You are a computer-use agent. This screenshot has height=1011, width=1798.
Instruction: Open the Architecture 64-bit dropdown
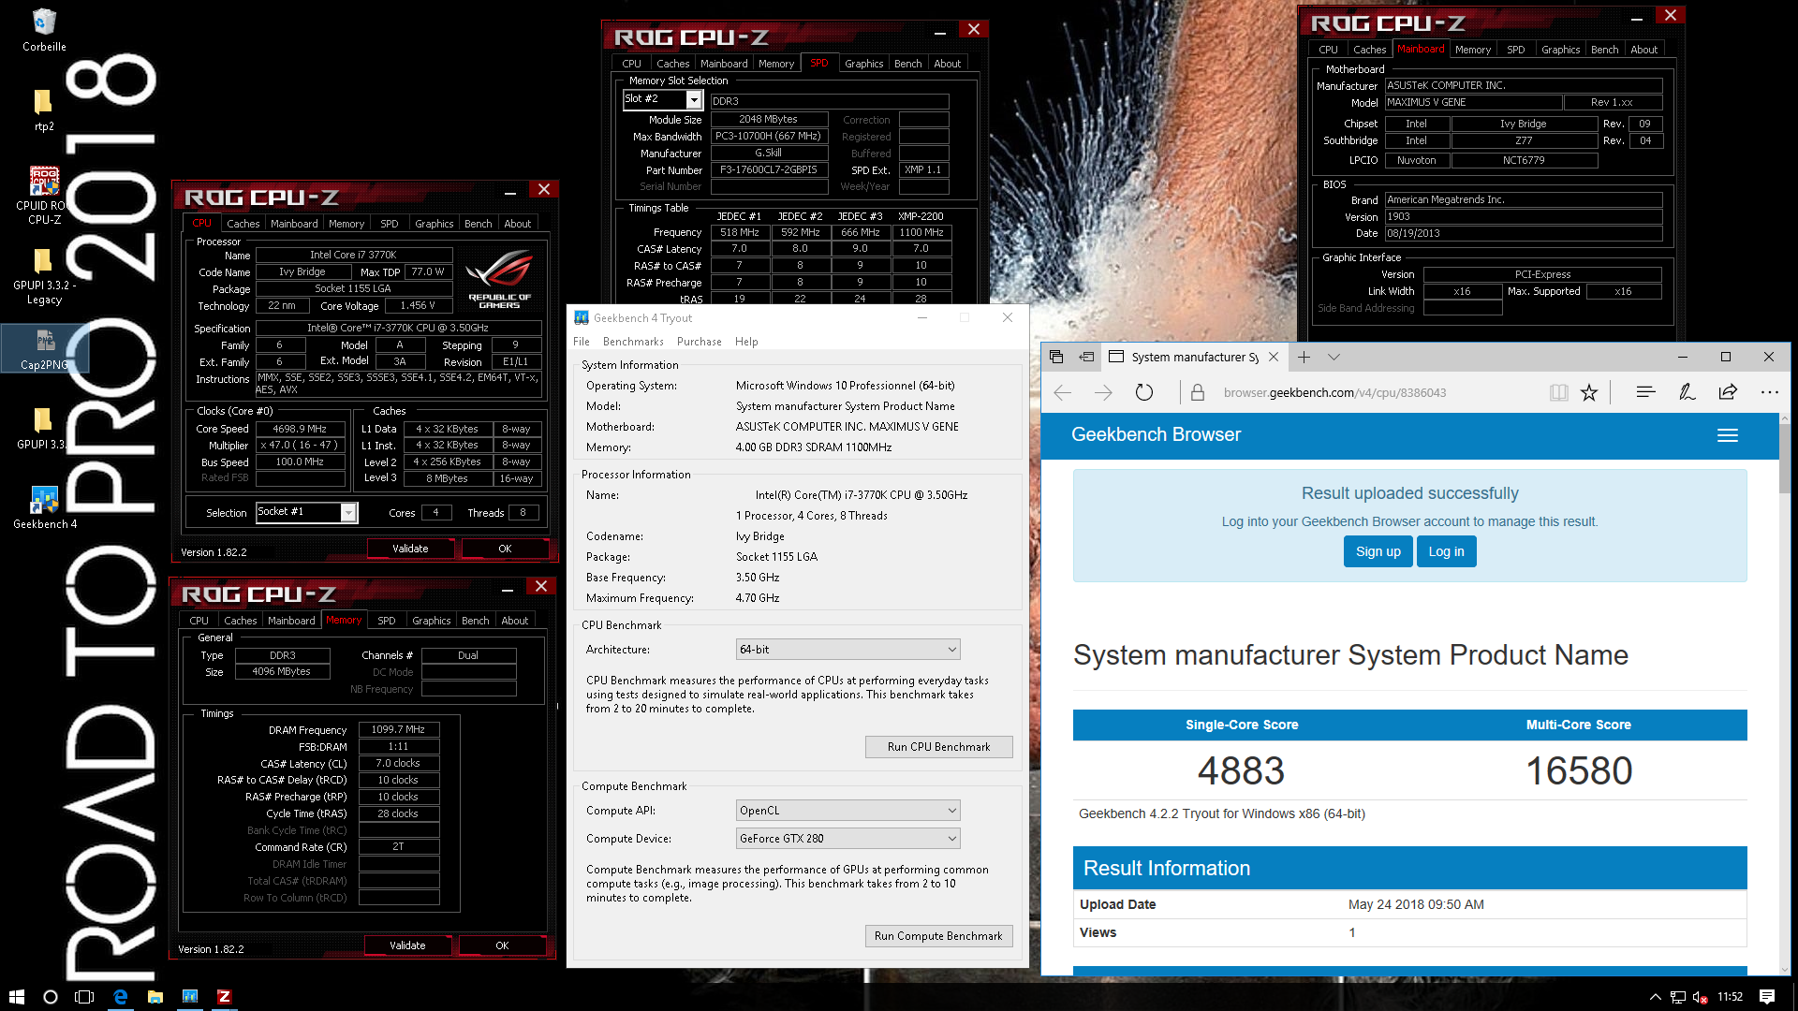tap(847, 649)
